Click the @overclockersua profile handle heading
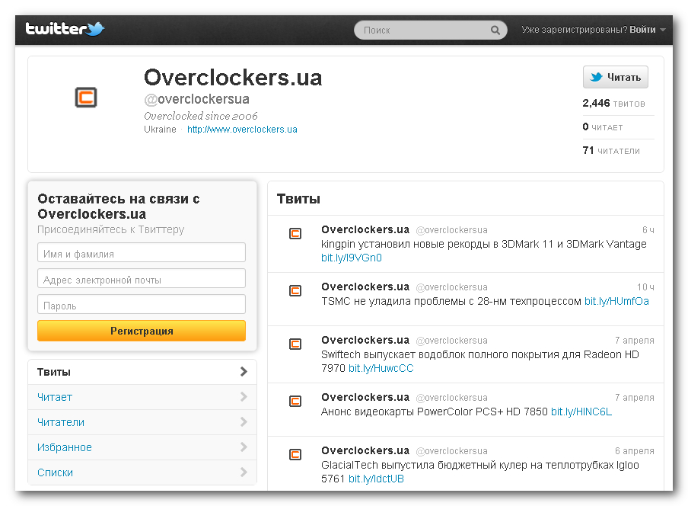The height and width of the screenshot is (506, 688). [196, 99]
